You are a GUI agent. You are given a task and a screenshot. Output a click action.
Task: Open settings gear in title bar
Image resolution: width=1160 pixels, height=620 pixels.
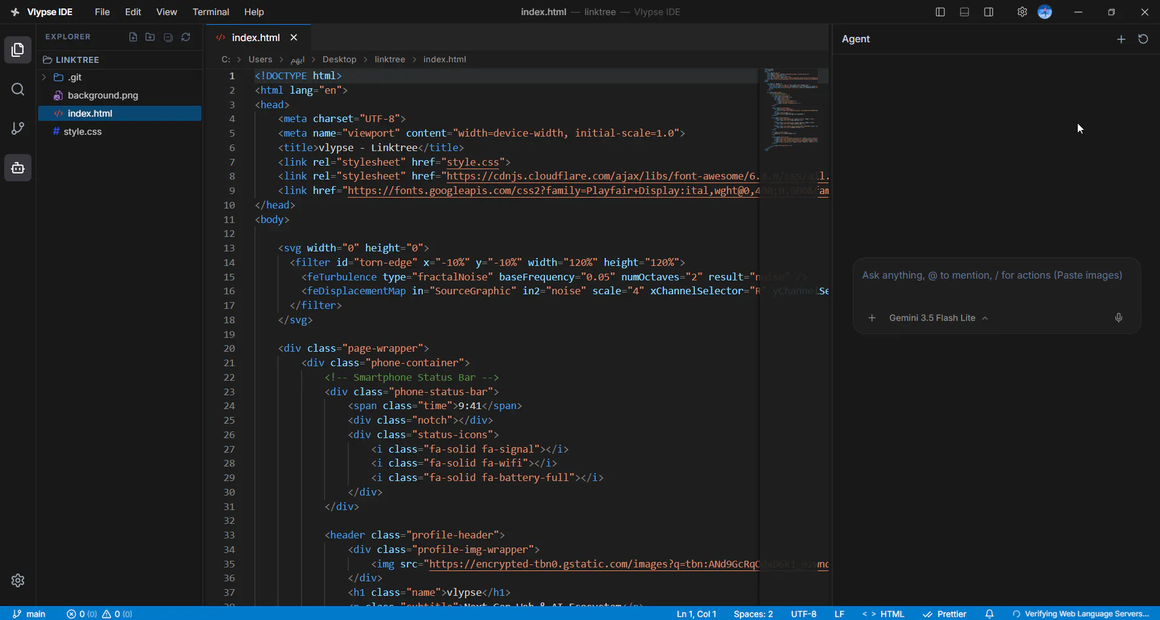point(1022,12)
